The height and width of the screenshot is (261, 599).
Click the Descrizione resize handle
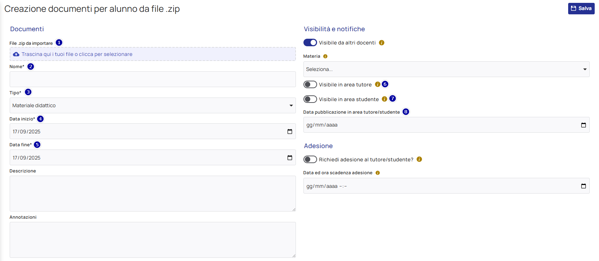pyautogui.click(x=294, y=209)
